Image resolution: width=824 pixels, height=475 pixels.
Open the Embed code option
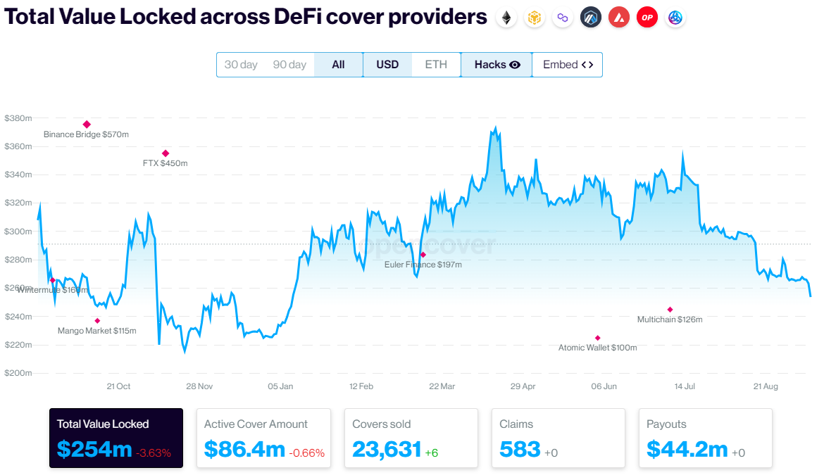(x=568, y=65)
